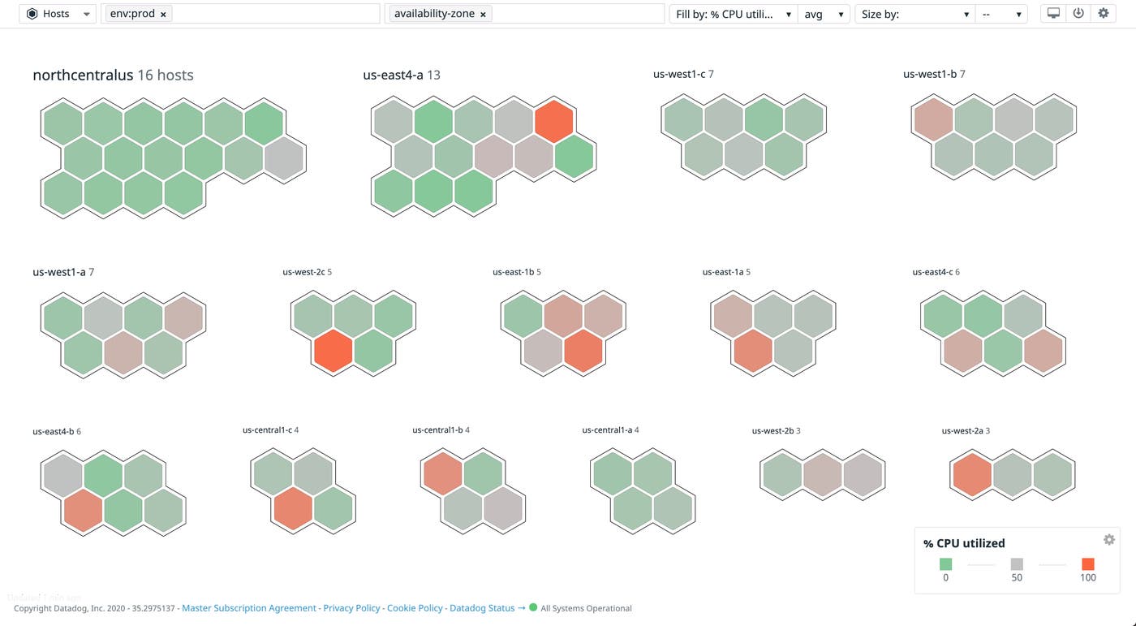This screenshot has width=1136, height=626.
Task: Open the Size by dropdown
Action: [966, 14]
